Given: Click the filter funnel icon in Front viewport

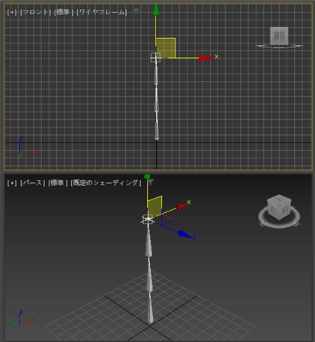Looking at the screenshot, I should point(136,11).
